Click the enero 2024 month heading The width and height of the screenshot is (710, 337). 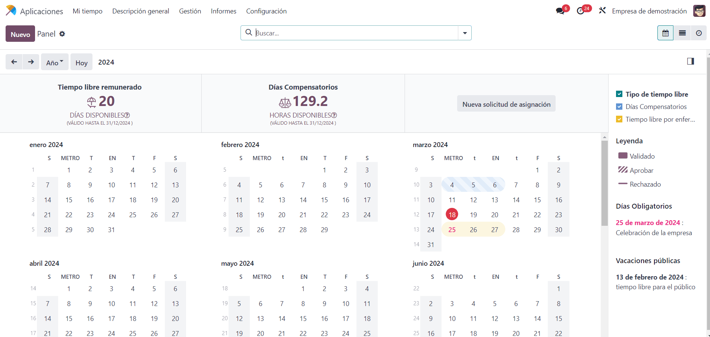46,145
